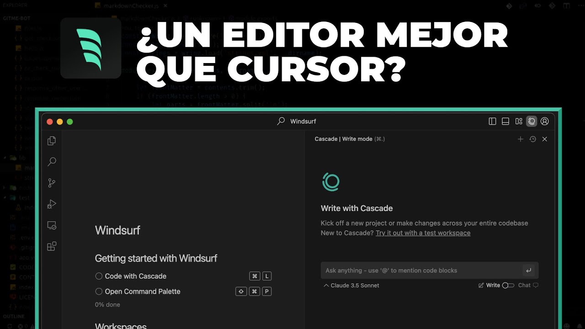Click the Workspaces heading
The image size is (585, 329).
[121, 326]
